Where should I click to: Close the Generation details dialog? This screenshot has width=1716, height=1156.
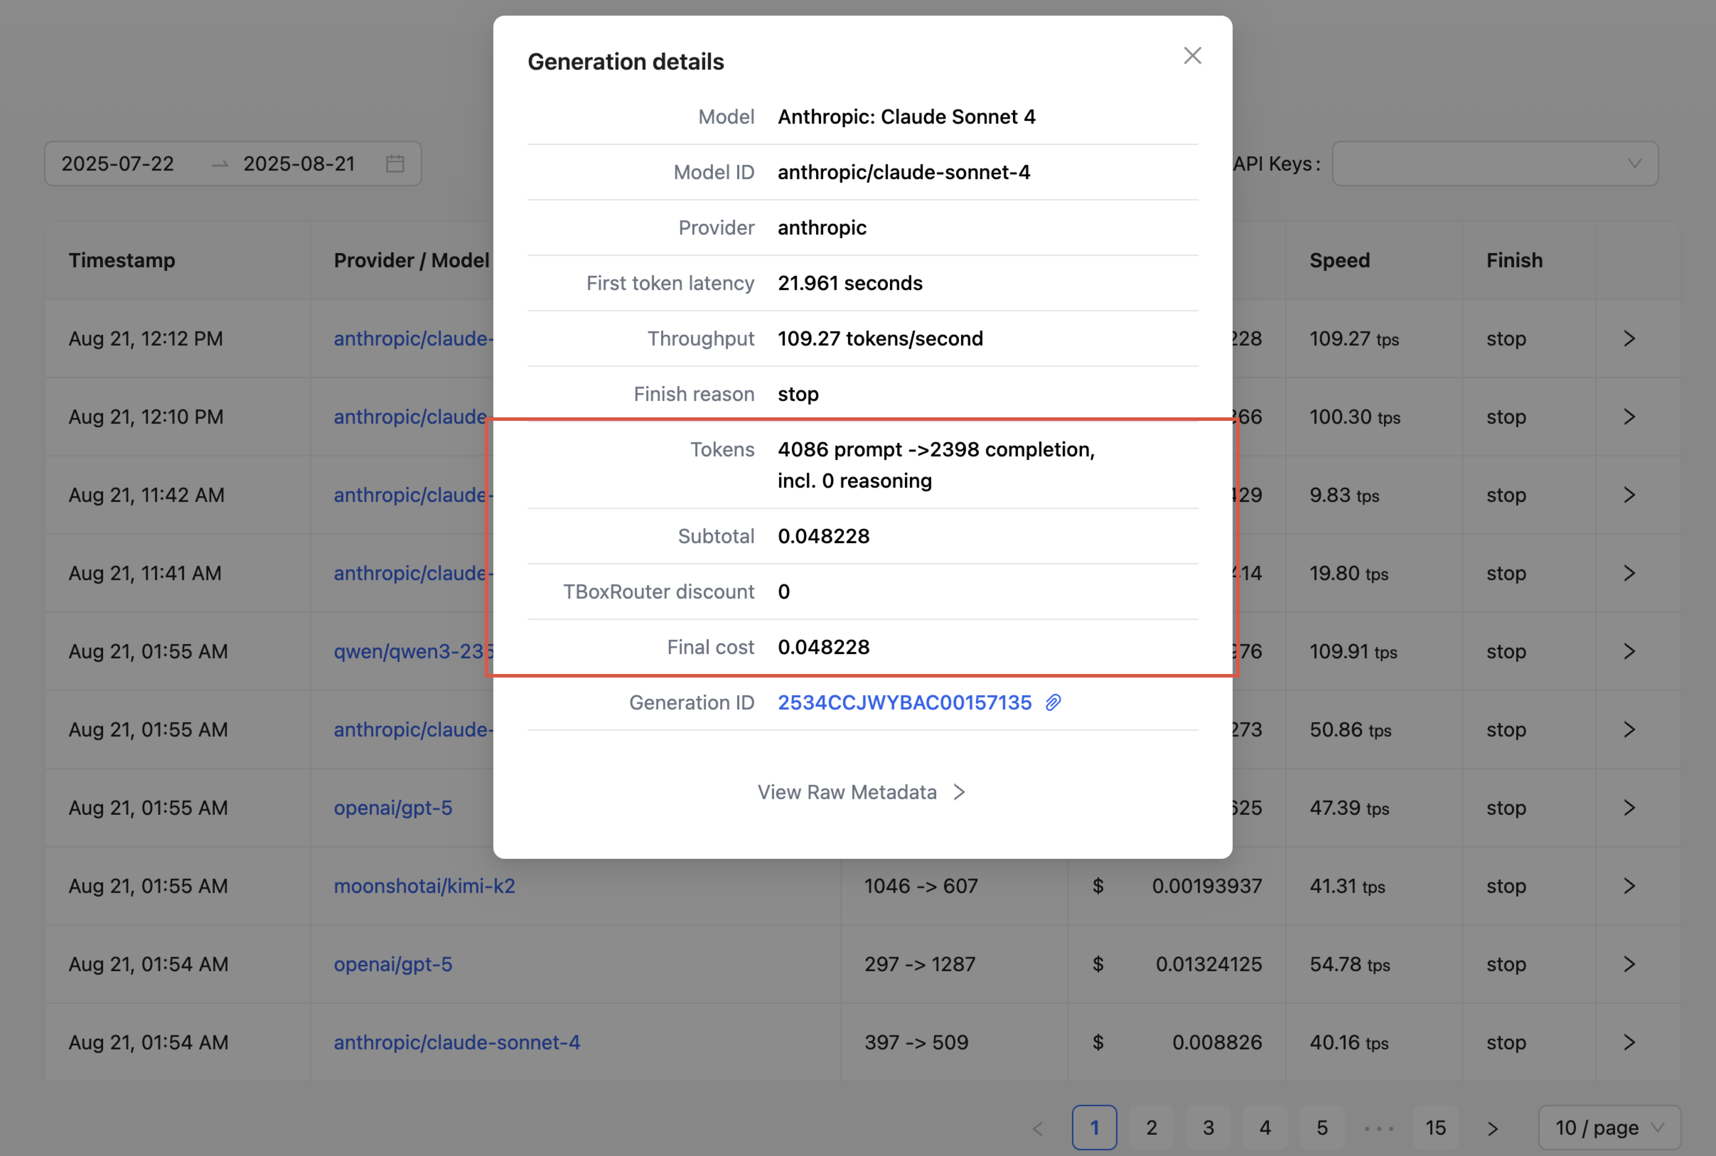click(x=1192, y=56)
